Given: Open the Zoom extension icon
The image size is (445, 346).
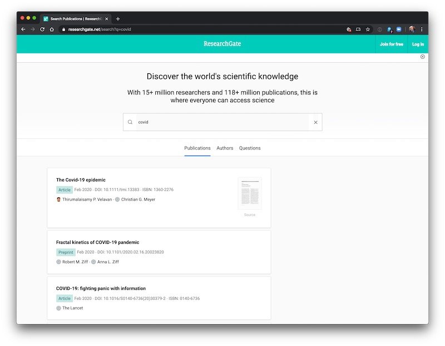Looking at the screenshot, I should pyautogui.click(x=399, y=29).
